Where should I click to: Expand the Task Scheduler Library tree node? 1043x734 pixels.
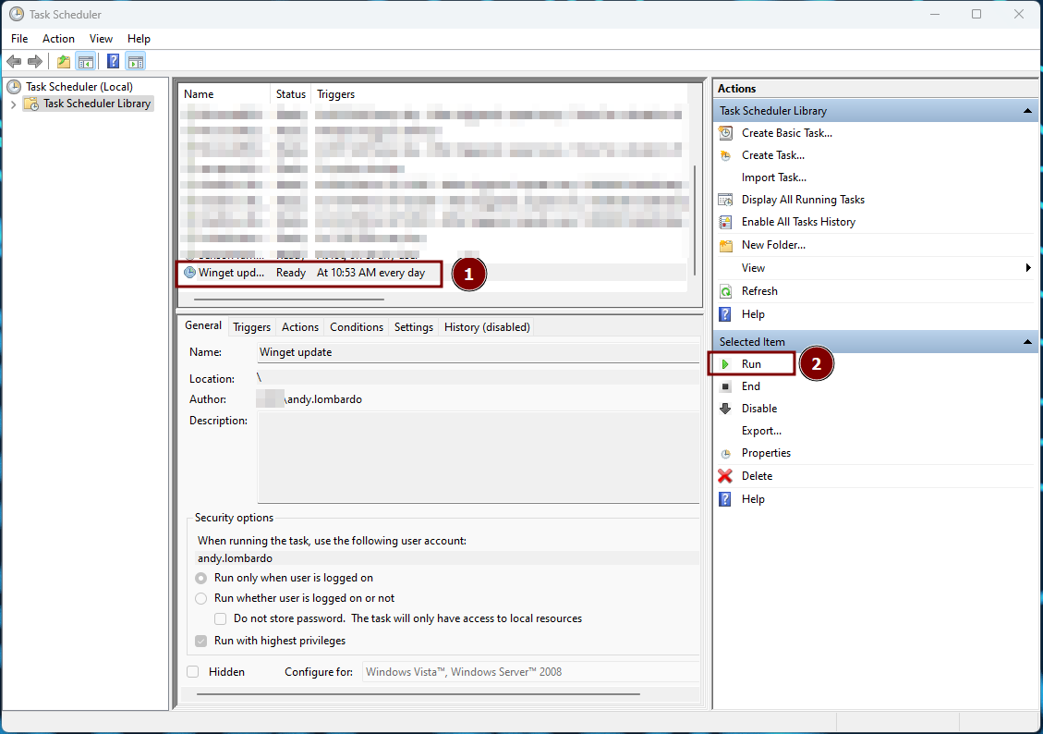tap(13, 104)
